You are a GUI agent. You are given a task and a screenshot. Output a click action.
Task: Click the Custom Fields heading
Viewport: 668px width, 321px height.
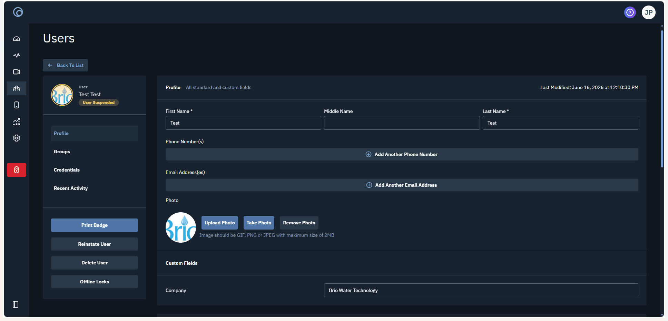click(181, 263)
